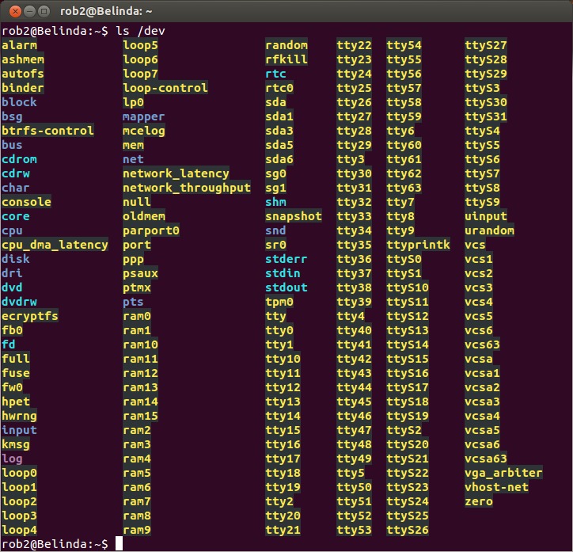Click the symlink entry 'stderr'
Image resolution: width=573 pixels, height=552 pixels.
click(x=286, y=259)
